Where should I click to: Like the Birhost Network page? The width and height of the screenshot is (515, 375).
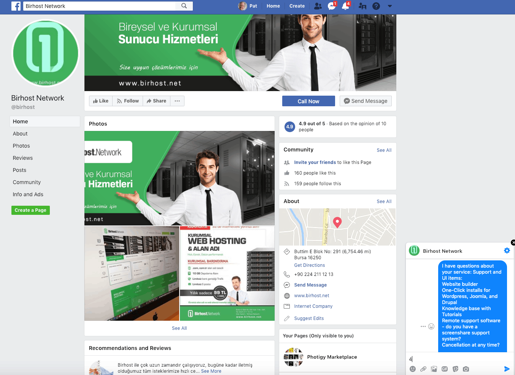click(101, 101)
